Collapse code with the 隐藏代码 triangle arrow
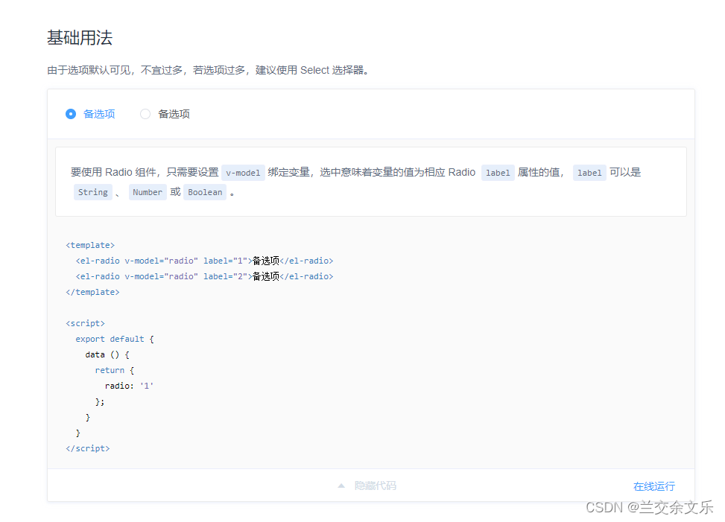 (x=341, y=486)
